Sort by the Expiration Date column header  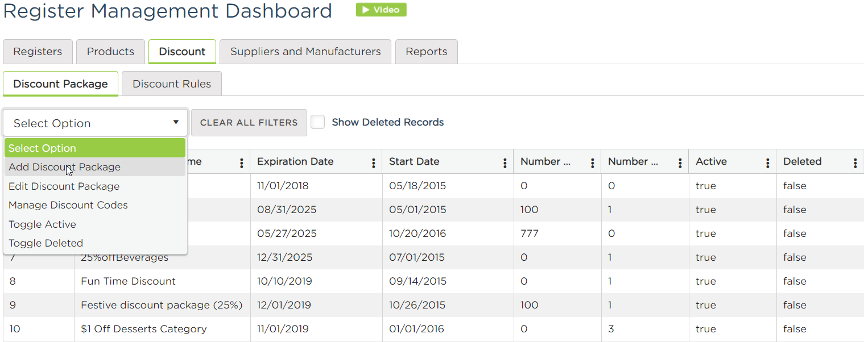295,161
